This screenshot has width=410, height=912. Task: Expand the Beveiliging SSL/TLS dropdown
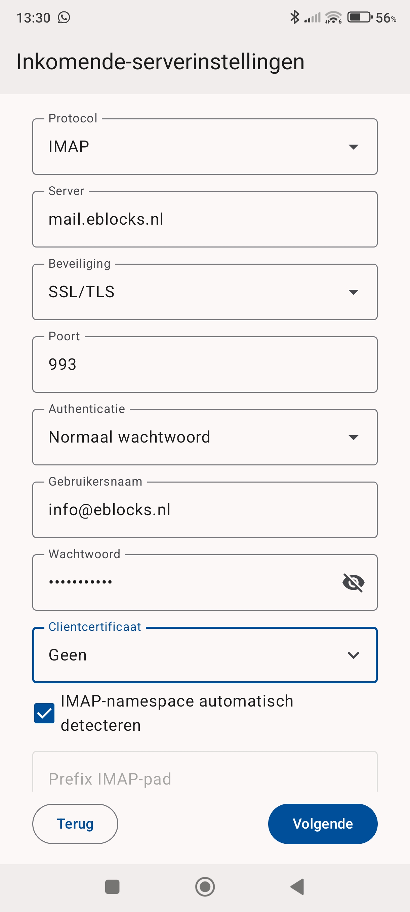205,292
